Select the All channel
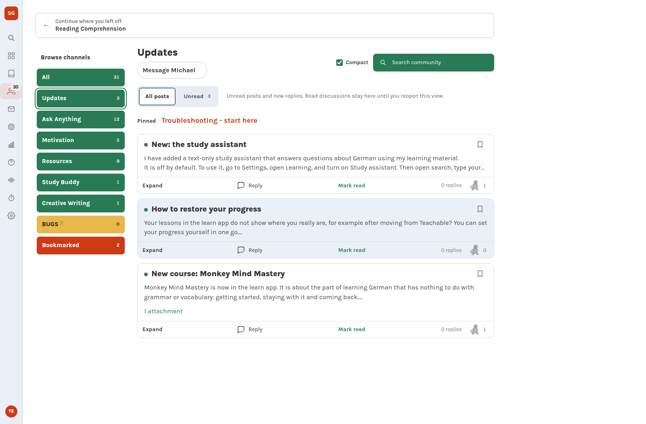The image size is (646, 424). (81, 78)
